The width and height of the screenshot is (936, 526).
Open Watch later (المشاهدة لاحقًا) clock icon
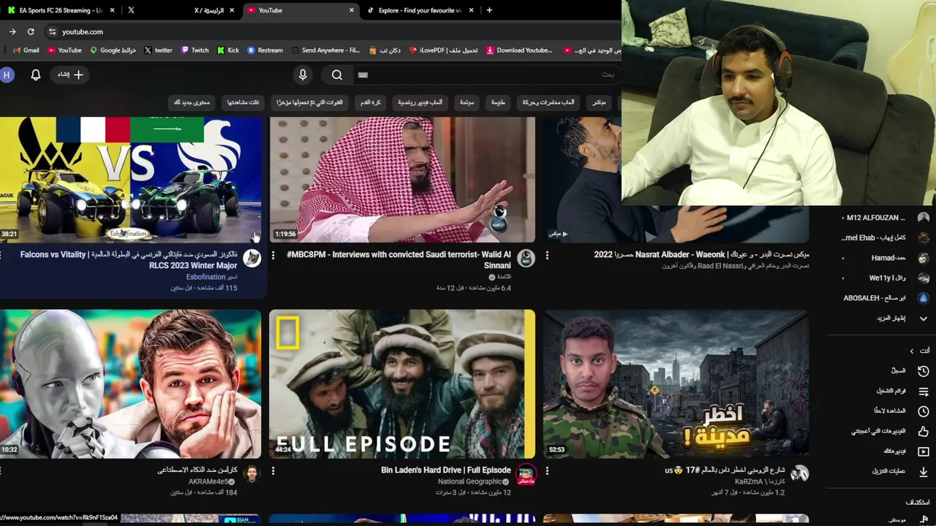(x=923, y=411)
